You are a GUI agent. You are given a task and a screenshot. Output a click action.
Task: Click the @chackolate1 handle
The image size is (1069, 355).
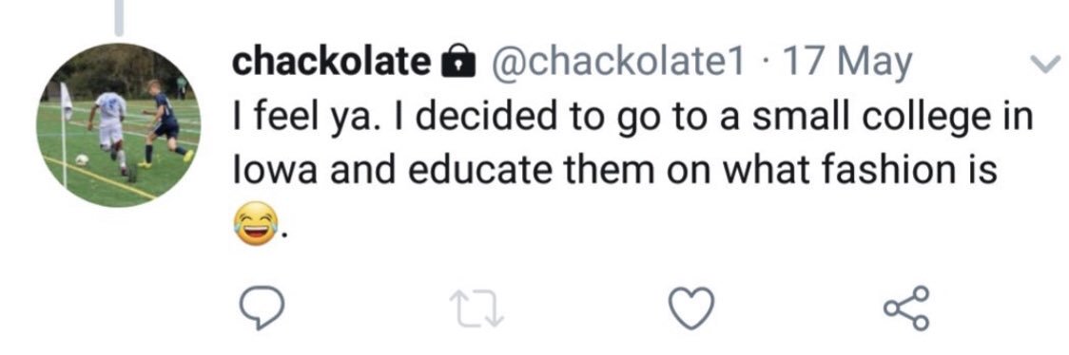coord(616,64)
